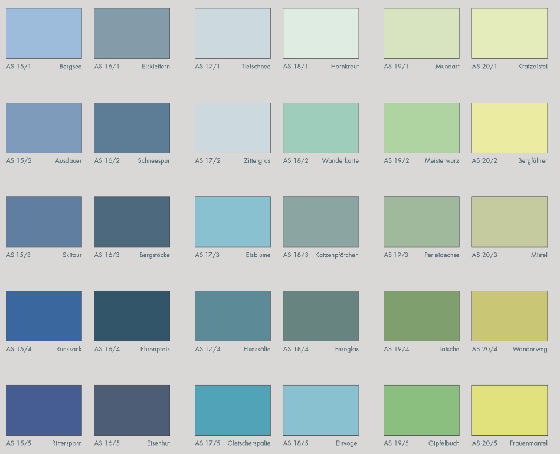
Task: Click the 'Bergsee' color name label
Action: 70,67
